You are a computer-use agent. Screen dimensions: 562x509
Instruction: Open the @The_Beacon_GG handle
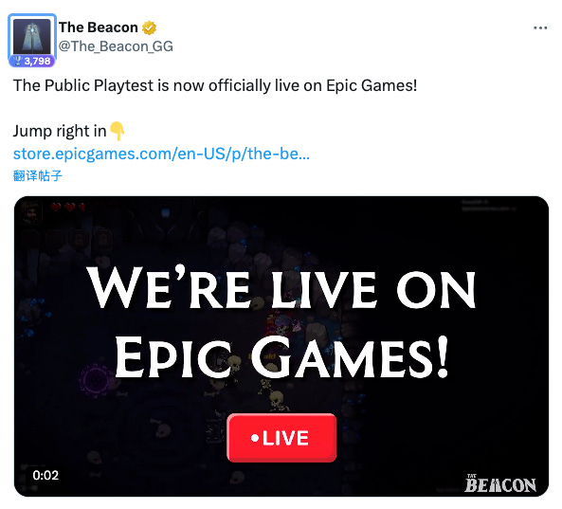click(x=116, y=46)
